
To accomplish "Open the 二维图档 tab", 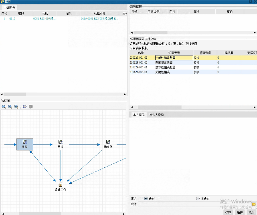I will (10, 8).
